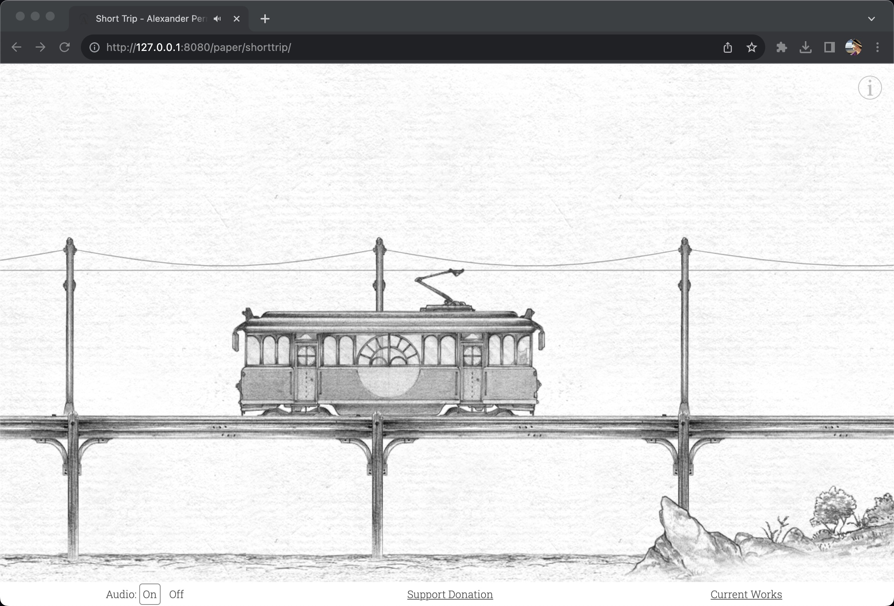Turn audio On

point(150,594)
